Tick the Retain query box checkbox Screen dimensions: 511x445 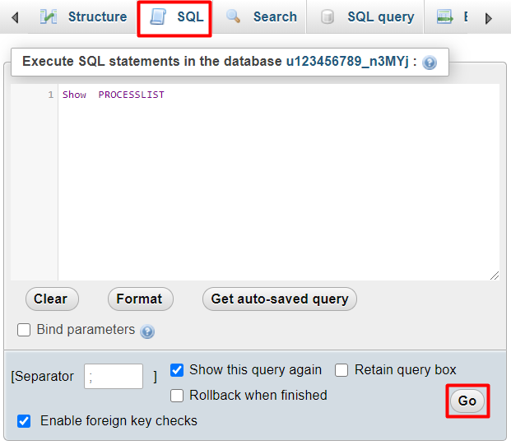point(341,370)
